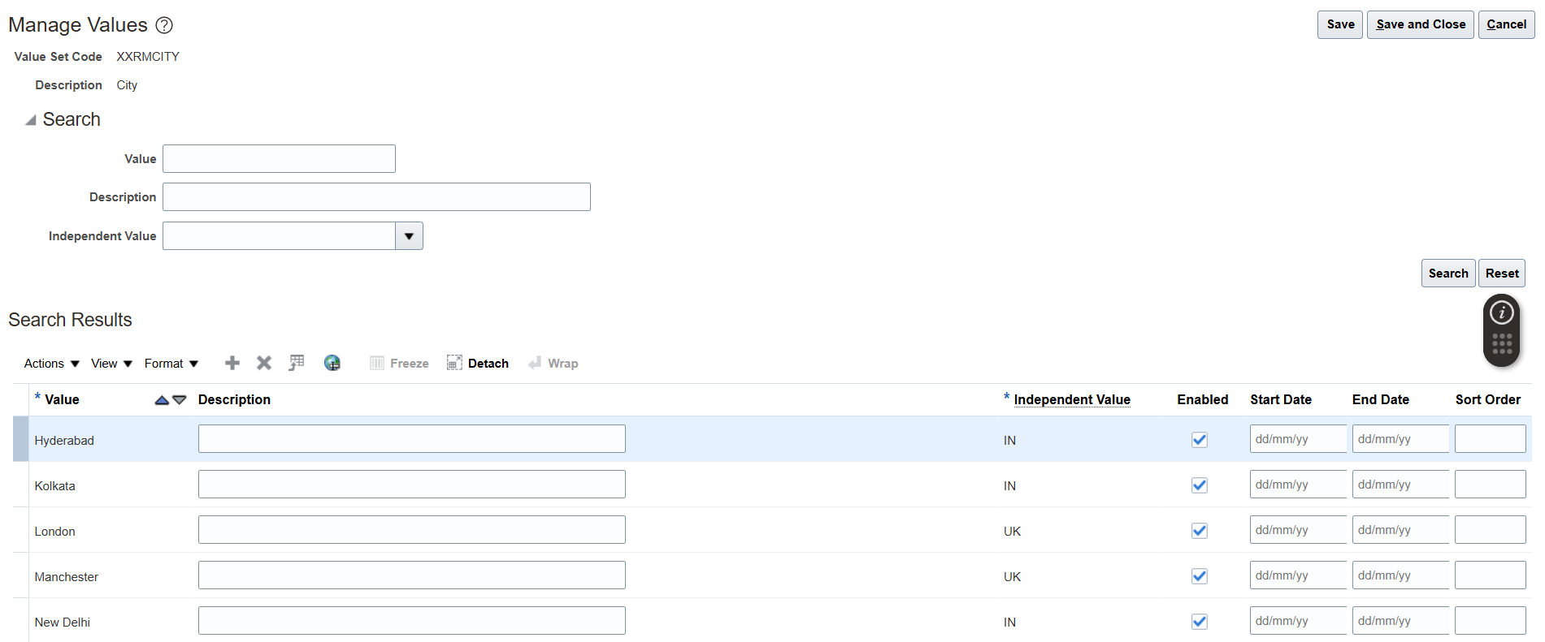1545x642 pixels.
Task: Uncheck Enabled for Hyderabad row
Action: (x=1200, y=440)
